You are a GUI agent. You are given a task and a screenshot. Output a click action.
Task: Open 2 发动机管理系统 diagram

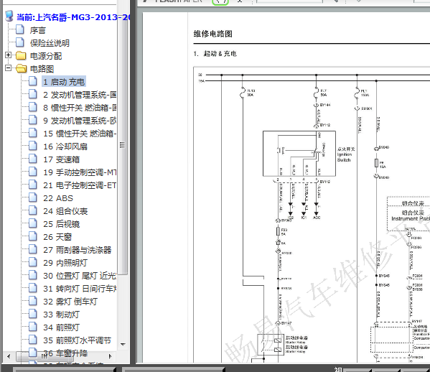click(80, 95)
